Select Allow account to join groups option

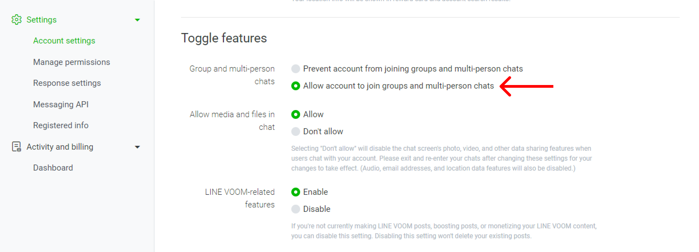(x=296, y=86)
